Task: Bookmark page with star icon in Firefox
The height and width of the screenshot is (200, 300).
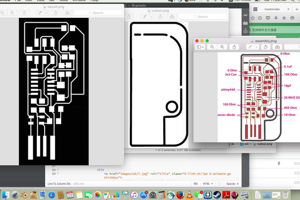Action: tap(253, 18)
